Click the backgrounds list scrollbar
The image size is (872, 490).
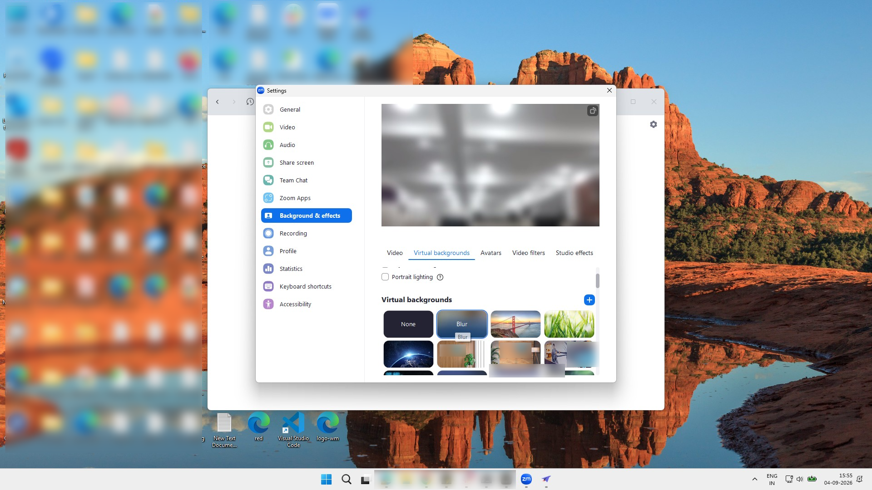coord(598,281)
